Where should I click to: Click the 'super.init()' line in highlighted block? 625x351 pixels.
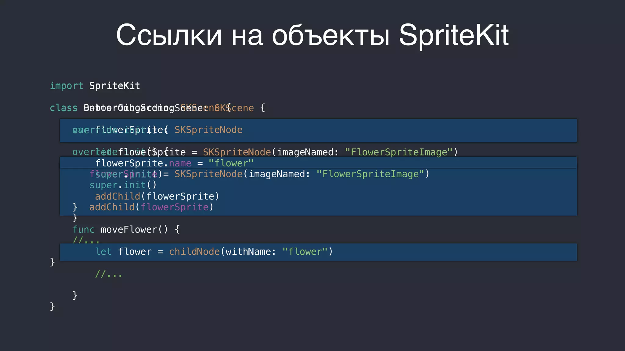123,185
